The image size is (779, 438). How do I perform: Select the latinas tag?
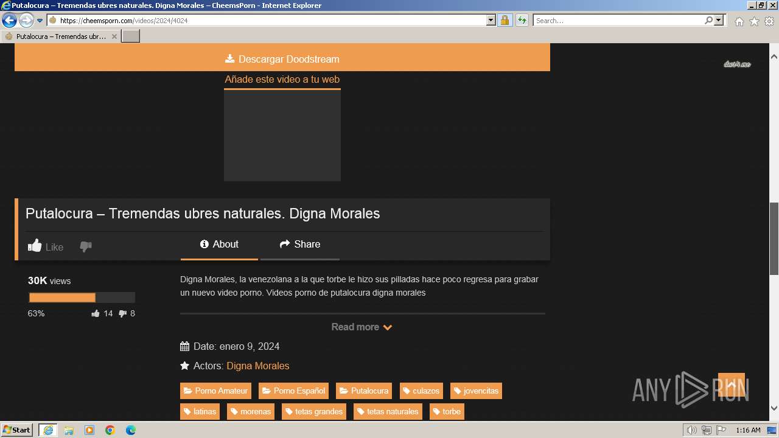pos(200,411)
